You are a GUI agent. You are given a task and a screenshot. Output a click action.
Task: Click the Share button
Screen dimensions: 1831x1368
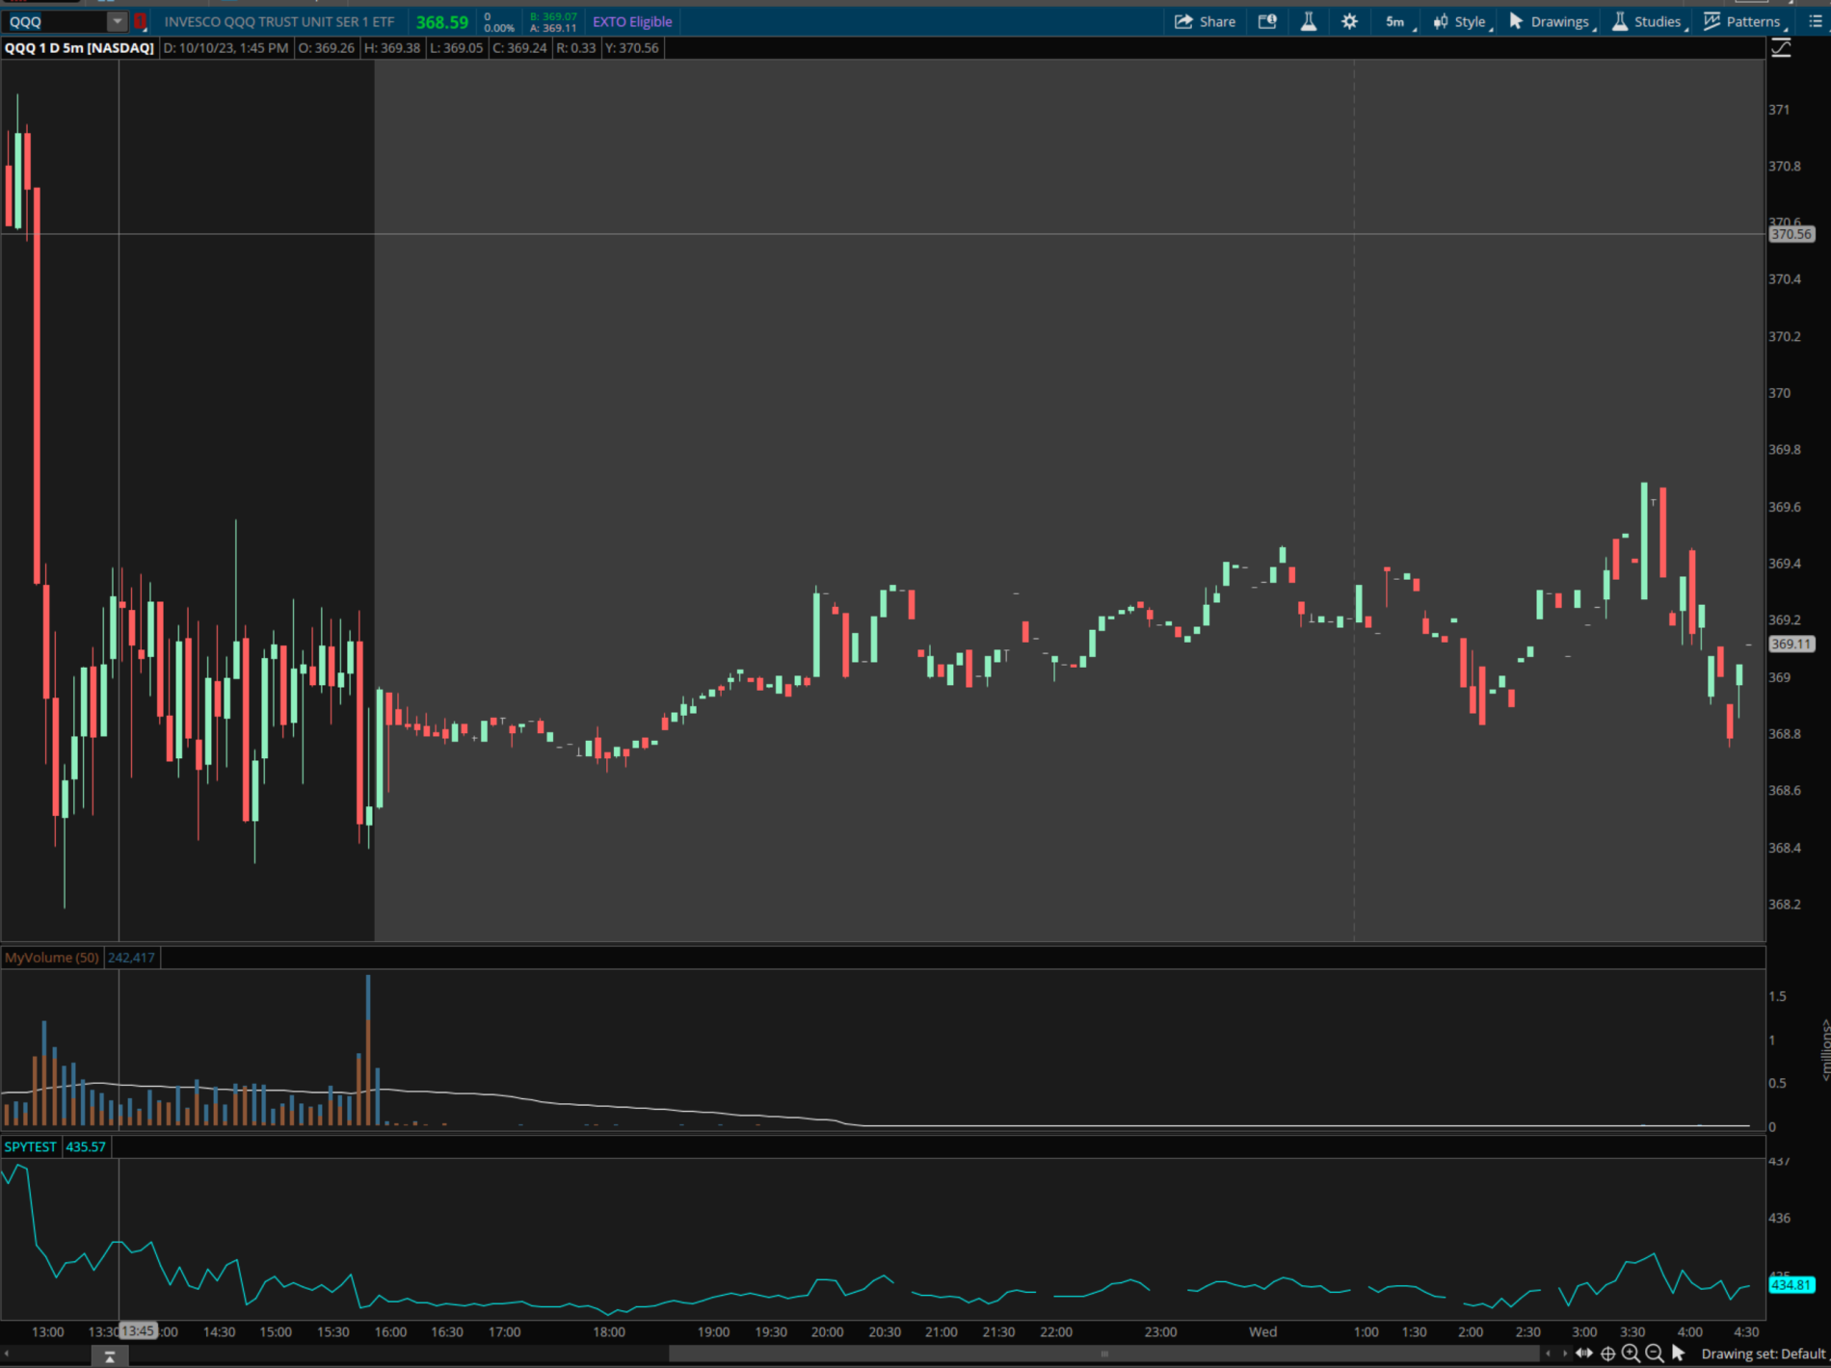pyautogui.click(x=1205, y=21)
